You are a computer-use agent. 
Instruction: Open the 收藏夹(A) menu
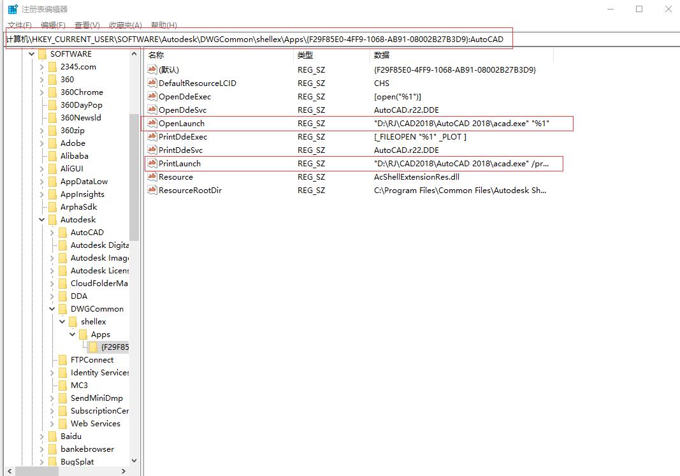pos(125,25)
